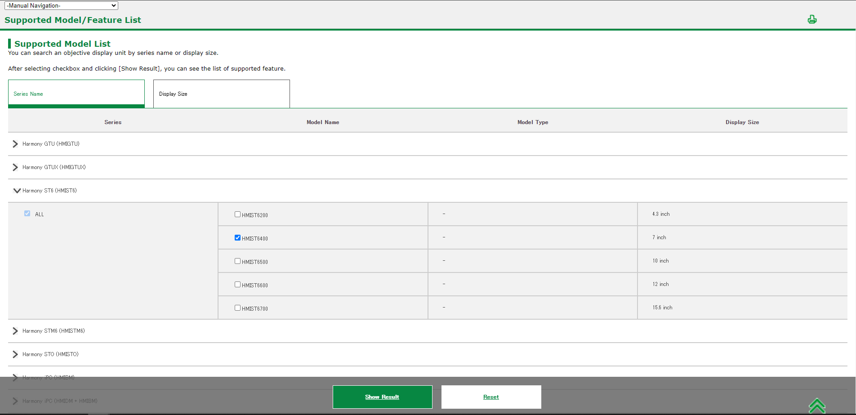Check the HMIST6200 checkbox
This screenshot has width=856, height=415.
[x=237, y=214]
